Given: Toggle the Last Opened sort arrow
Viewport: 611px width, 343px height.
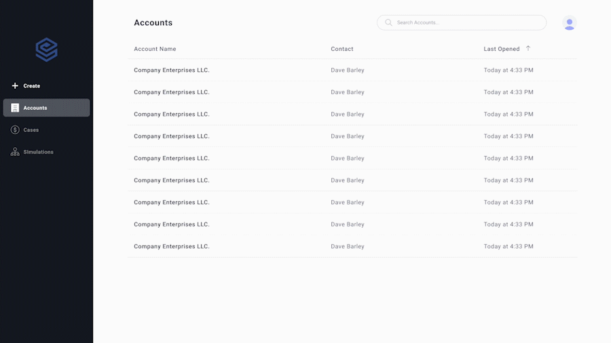Looking at the screenshot, I should pos(528,49).
